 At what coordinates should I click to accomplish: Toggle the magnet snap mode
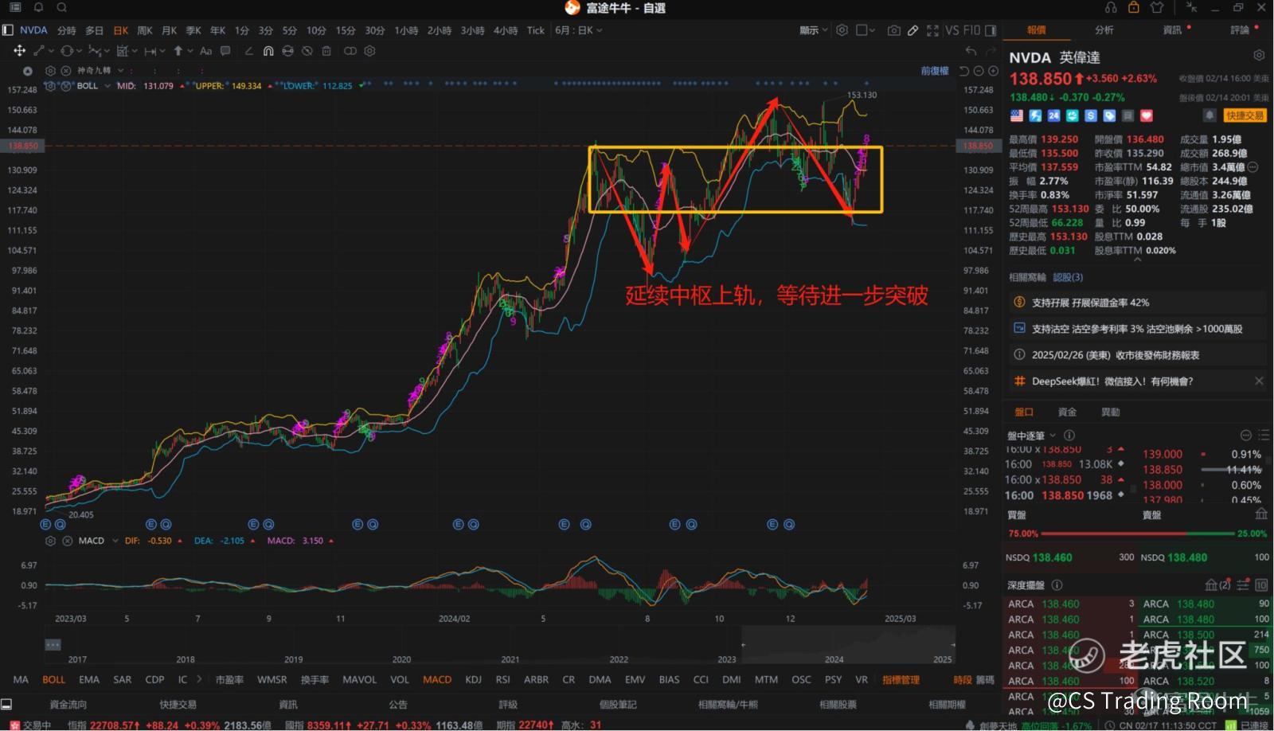click(268, 51)
